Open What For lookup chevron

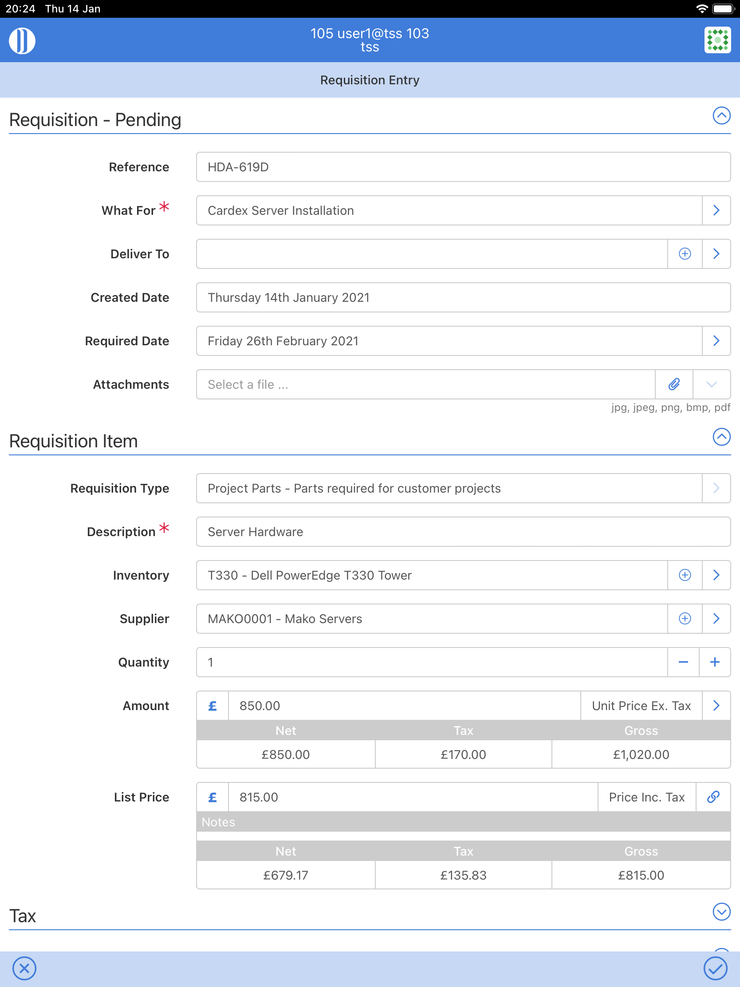pyautogui.click(x=716, y=210)
